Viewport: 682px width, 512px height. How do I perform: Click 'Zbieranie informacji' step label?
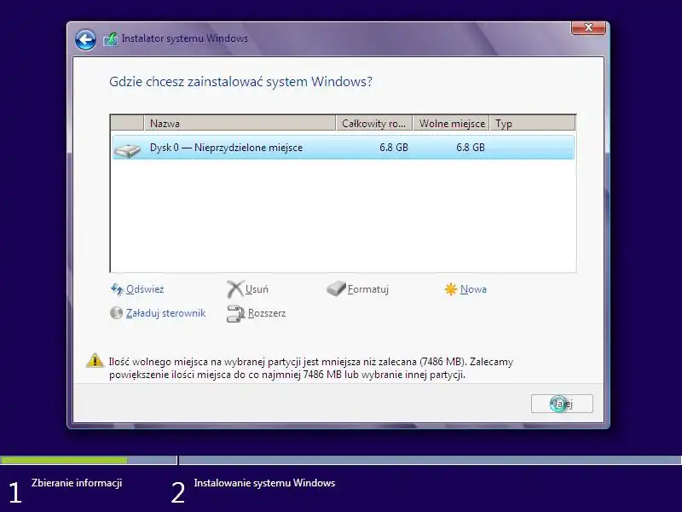(77, 483)
